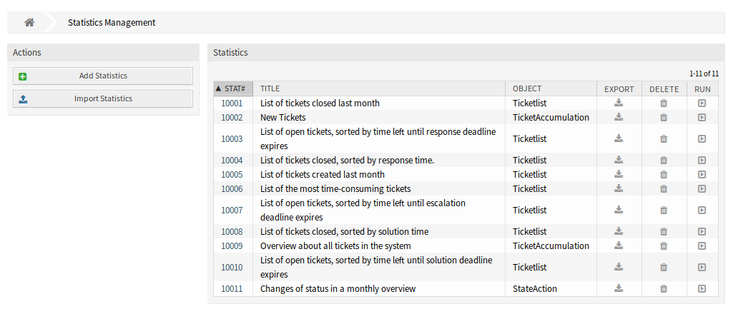
Task: Export statistic 10008 sorted by solution time
Action: (x=619, y=231)
